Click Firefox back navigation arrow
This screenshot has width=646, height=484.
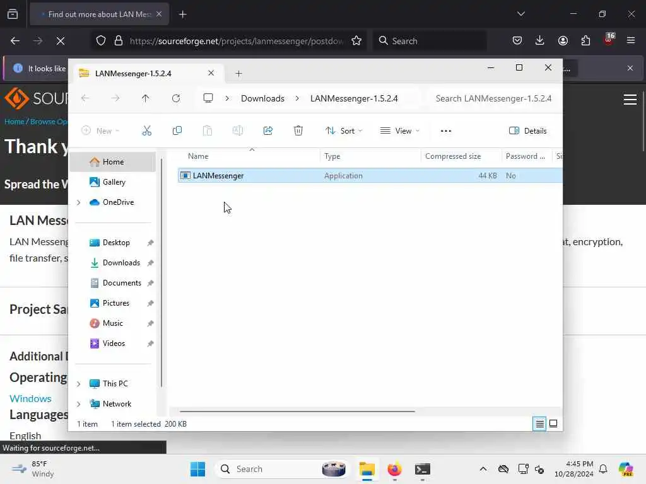pyautogui.click(x=15, y=41)
